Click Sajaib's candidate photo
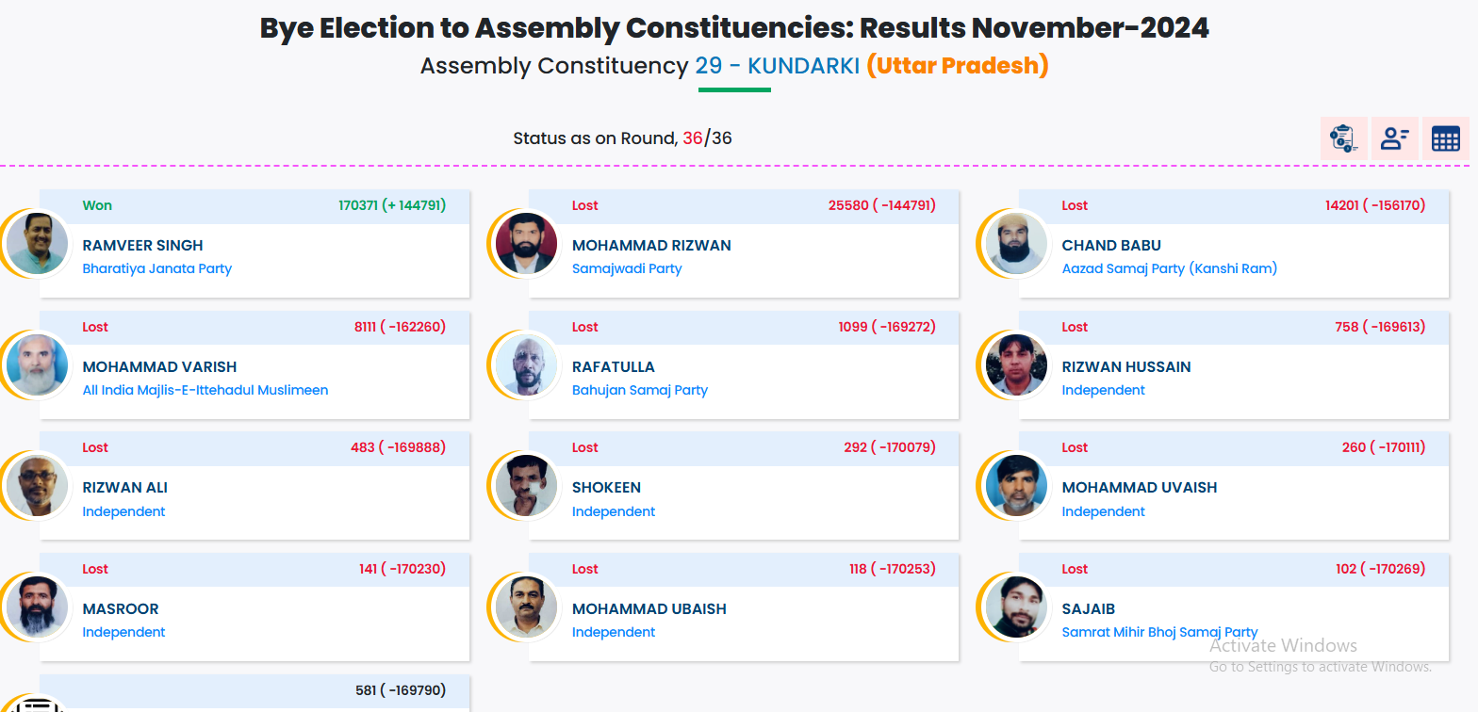This screenshot has height=712, width=1478. (x=1016, y=607)
